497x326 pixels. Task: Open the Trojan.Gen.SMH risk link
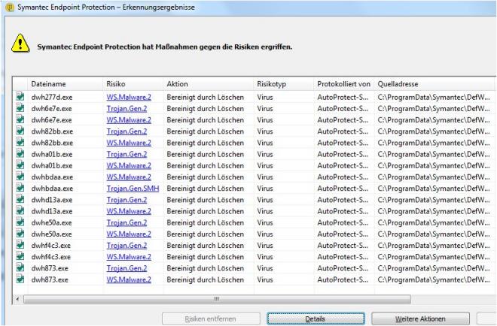point(133,188)
